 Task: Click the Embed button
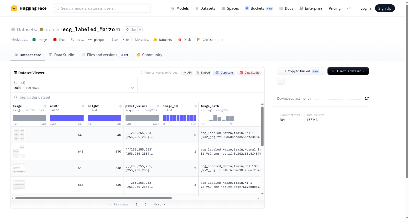(x=203, y=73)
